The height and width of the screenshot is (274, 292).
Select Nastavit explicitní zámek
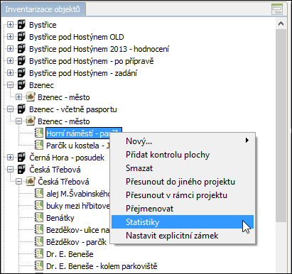tap(183, 236)
